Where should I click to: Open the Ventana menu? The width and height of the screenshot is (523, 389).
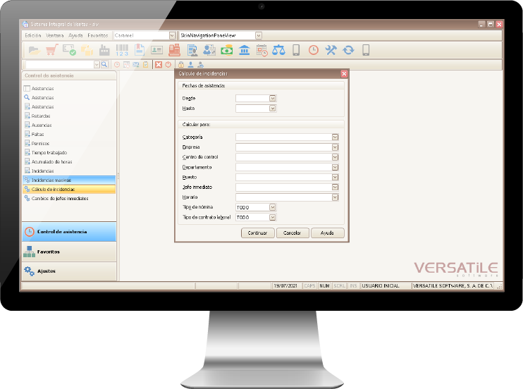(x=55, y=35)
